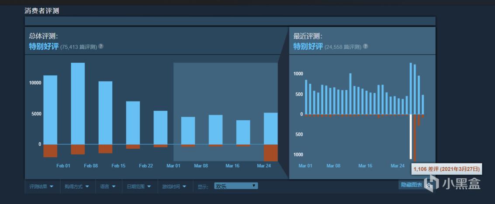Click the recent 特别好评 rating link
495x204 pixels.
(308, 46)
